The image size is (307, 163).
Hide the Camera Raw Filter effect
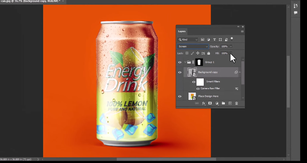[198, 88]
